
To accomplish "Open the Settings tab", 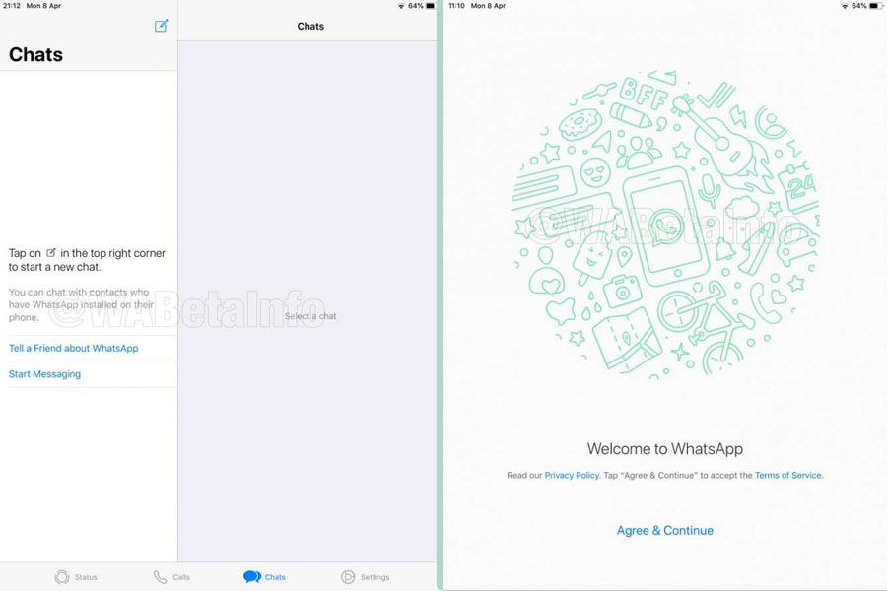I will point(366,577).
